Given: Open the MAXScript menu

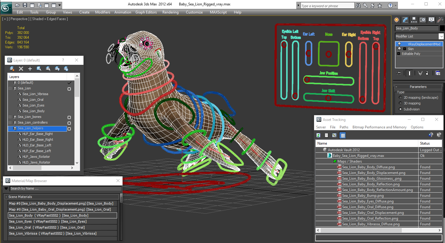Looking at the screenshot, I should point(218,12).
